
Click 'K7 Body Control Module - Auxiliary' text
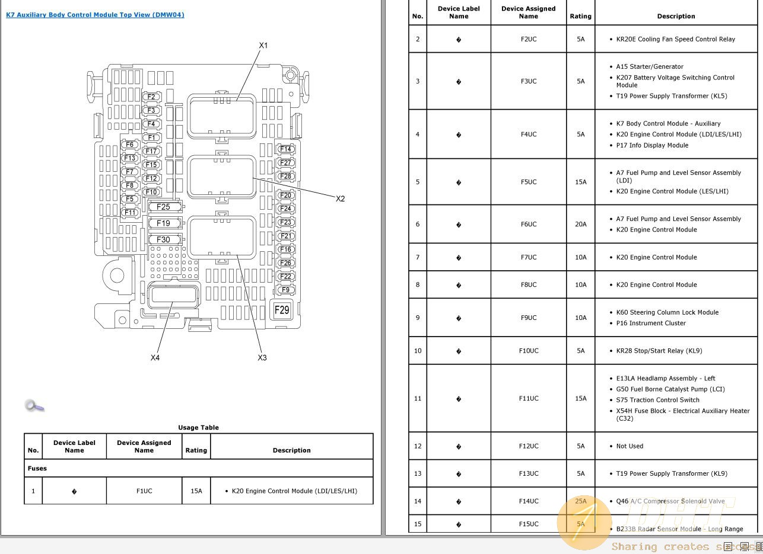point(668,123)
